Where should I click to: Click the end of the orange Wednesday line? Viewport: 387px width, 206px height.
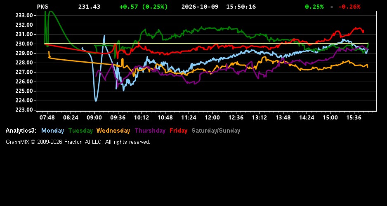click(x=368, y=67)
